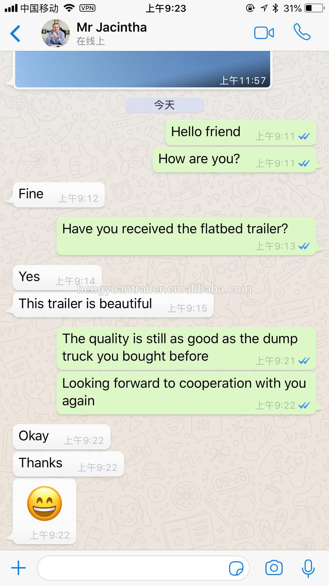Tap the "今天" date label
This screenshot has width=329, height=586.
(164, 105)
